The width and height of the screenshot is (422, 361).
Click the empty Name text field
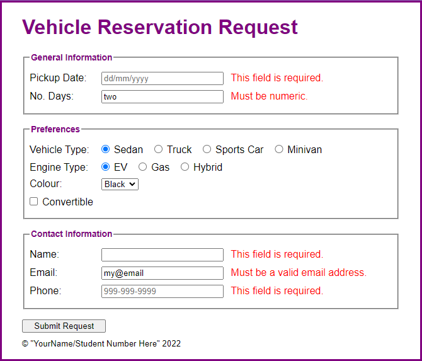[163, 255]
